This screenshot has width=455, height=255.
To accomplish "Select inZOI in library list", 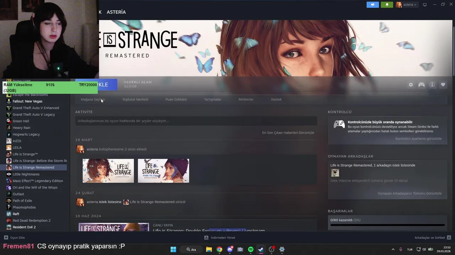I will [17, 141].
